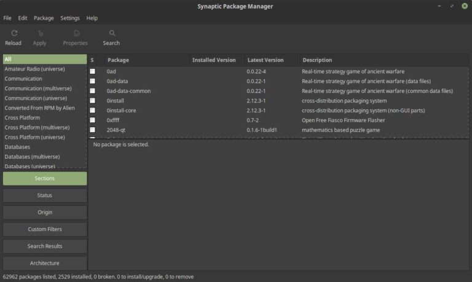Screen dimensions: 472x282
Task: Toggle status checkbox for 0ad package
Action: pos(92,71)
